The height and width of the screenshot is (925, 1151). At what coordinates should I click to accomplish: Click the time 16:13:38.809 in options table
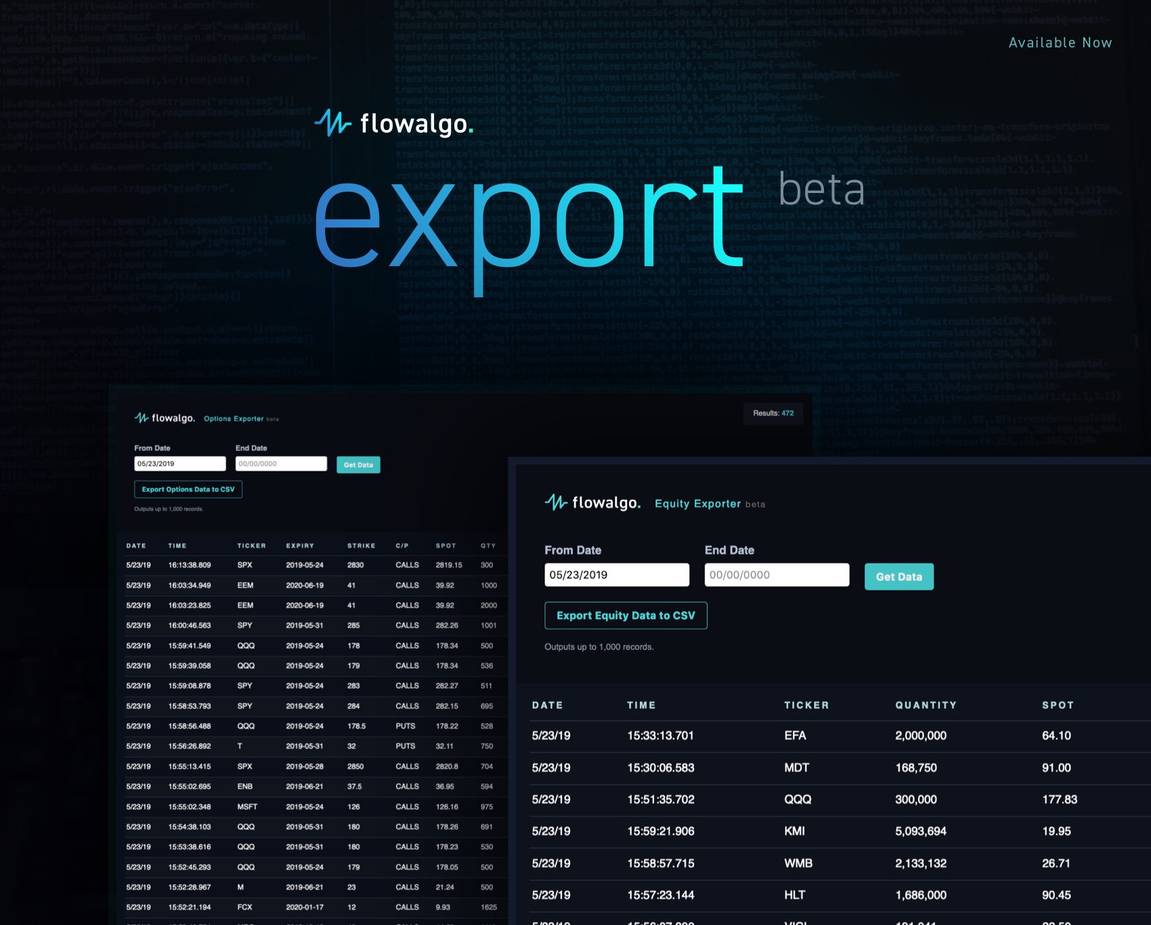[190, 565]
